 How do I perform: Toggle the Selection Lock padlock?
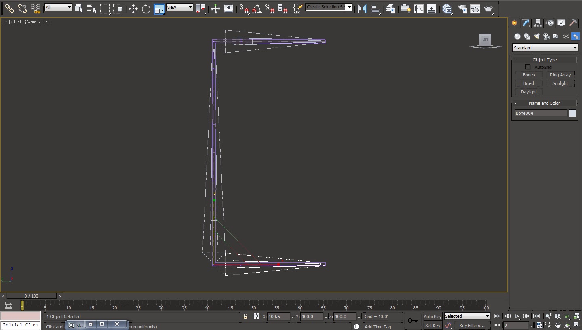[x=245, y=316]
